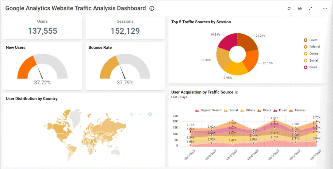333x169 pixels.
Task: Click the User Acquisition by Traffic Source title
Action: click(202, 92)
